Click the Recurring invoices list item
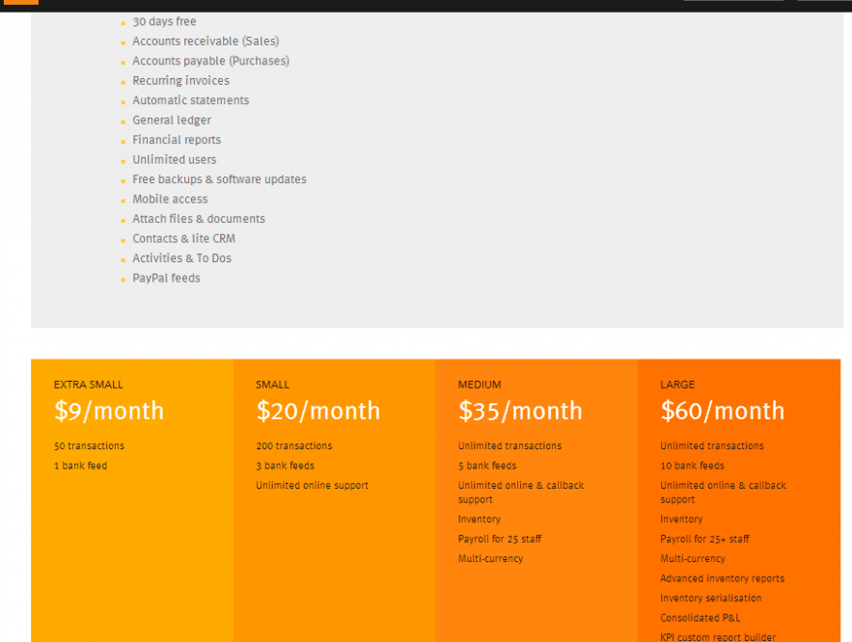Viewport: 852px width, 642px height. pyautogui.click(x=181, y=80)
